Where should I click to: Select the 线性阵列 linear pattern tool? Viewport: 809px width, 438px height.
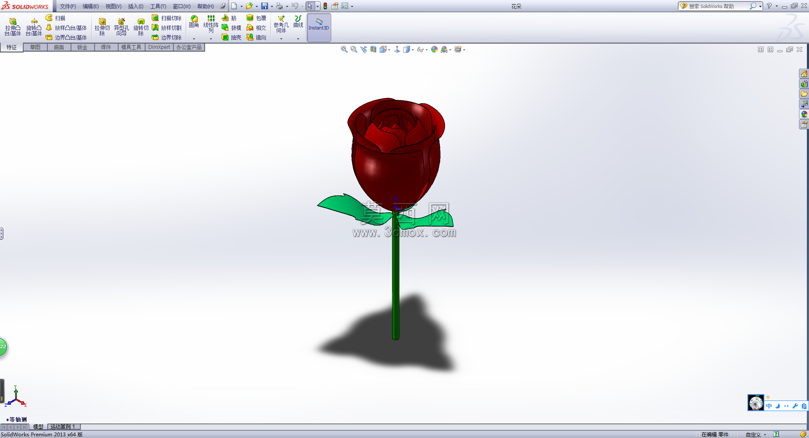point(211,24)
